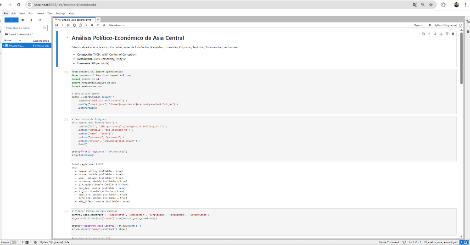This screenshot has width=470, height=245.
Task: Insert a cell below from cell toolbar
Action: [x=447, y=34]
